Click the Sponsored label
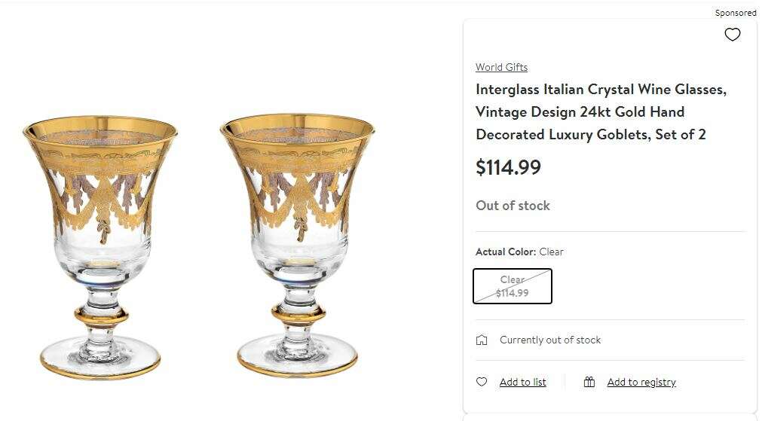Screen dimensions: 762x421 (x=735, y=13)
